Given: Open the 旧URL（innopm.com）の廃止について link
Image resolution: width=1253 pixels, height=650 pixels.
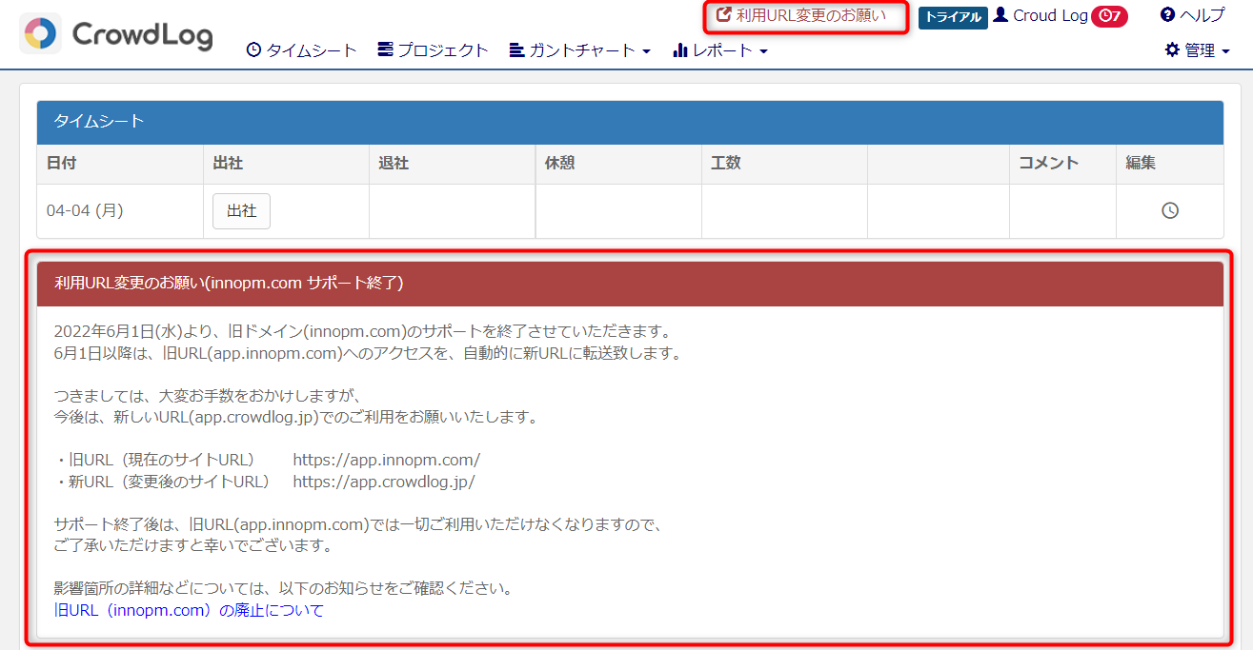Looking at the screenshot, I should pos(189,611).
